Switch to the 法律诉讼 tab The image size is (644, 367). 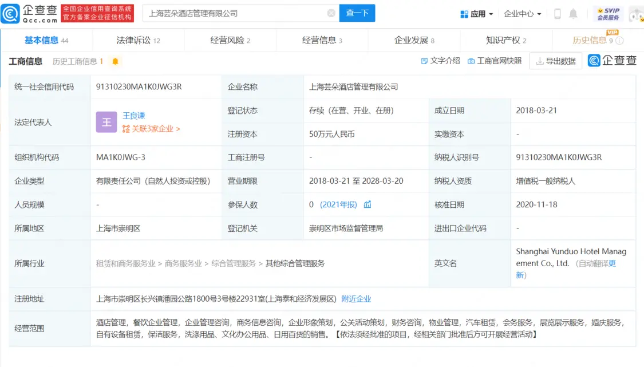tap(138, 40)
